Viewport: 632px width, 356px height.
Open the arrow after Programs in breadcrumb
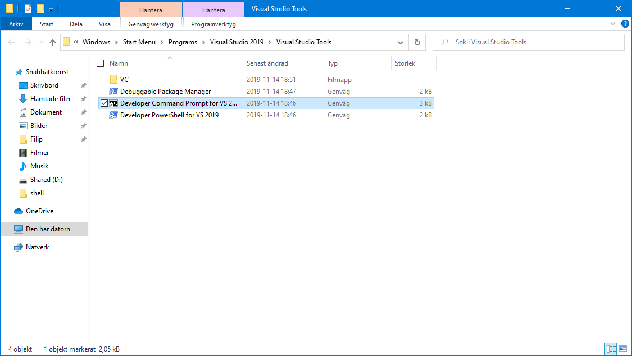pyautogui.click(x=203, y=42)
